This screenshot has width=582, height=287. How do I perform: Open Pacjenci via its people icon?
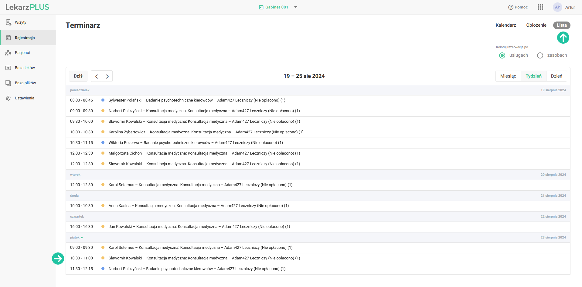[x=8, y=53]
